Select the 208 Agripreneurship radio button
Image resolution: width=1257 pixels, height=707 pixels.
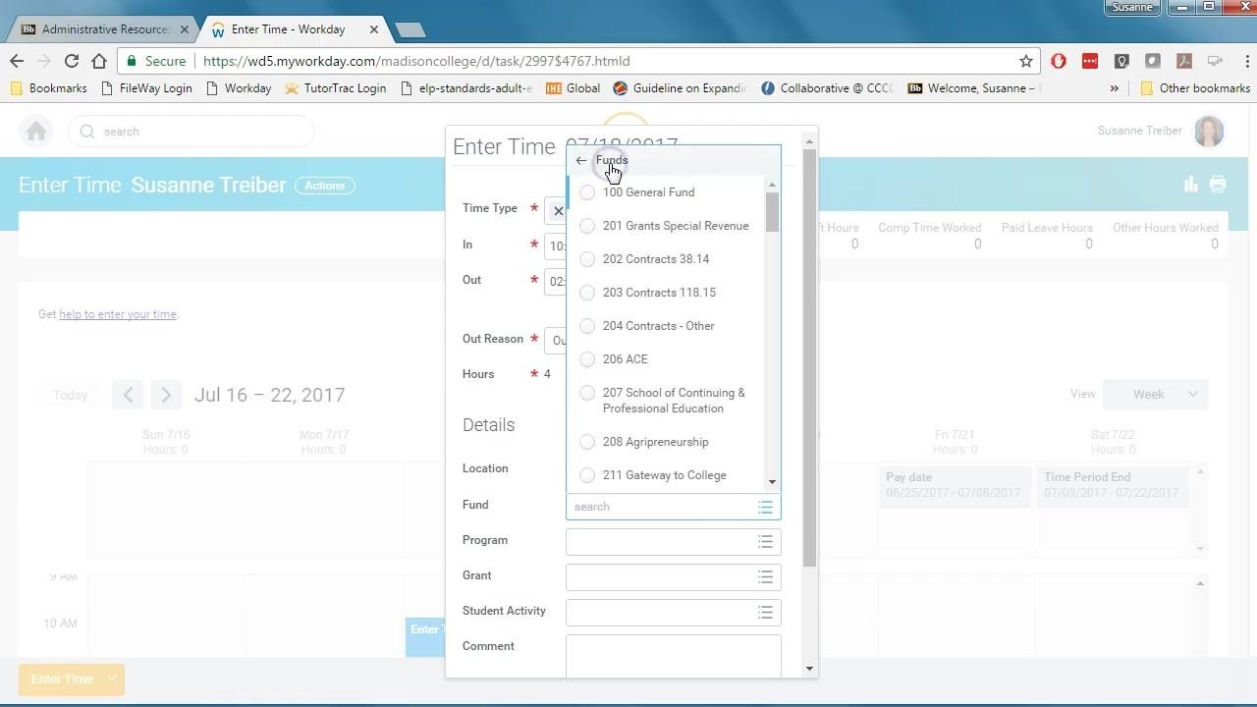(587, 442)
